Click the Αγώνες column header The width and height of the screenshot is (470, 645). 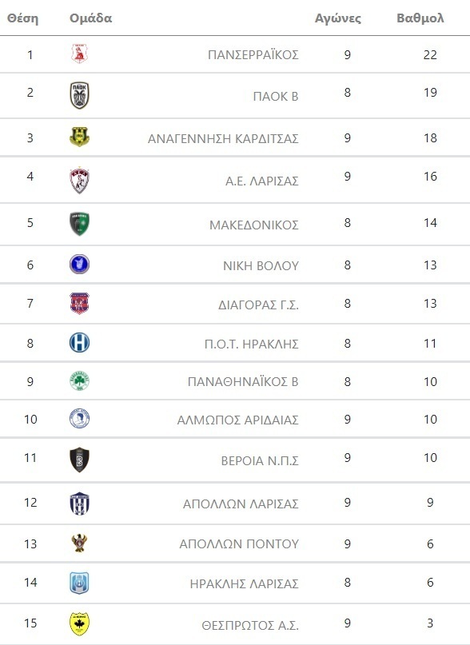(338, 19)
